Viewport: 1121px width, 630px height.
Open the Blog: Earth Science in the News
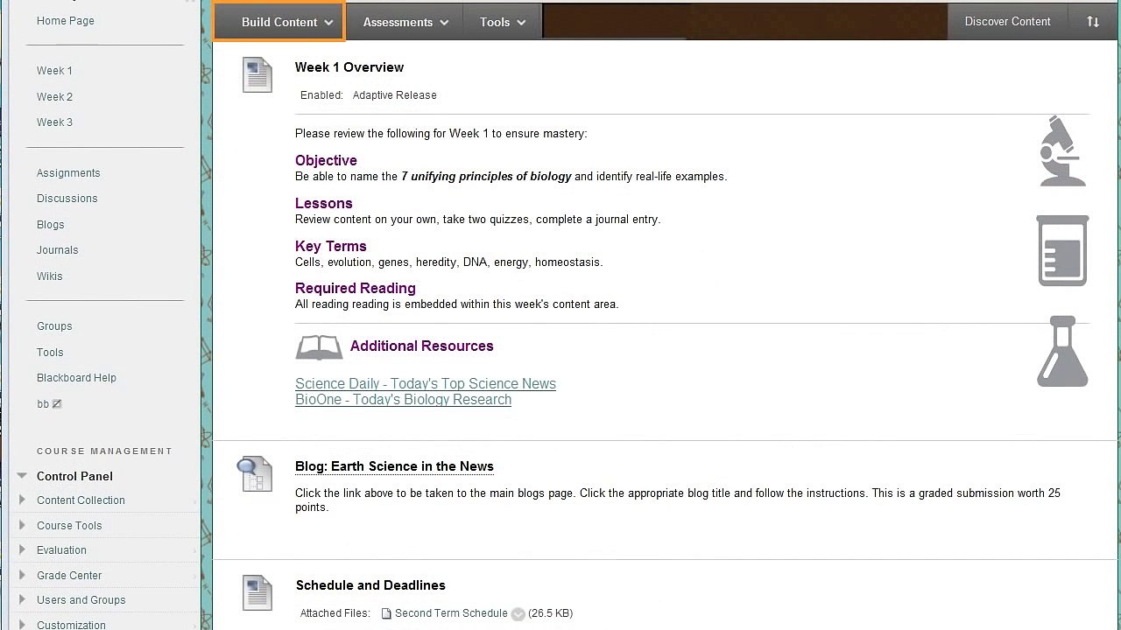point(394,466)
